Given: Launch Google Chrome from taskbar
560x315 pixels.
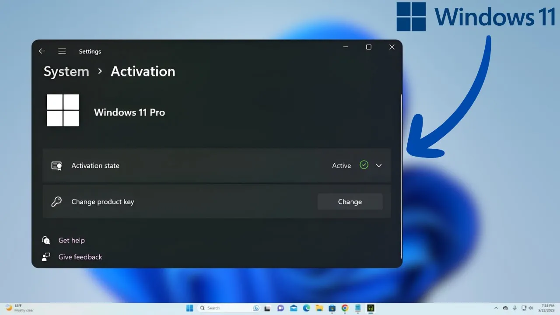Looking at the screenshot, I should pyautogui.click(x=345, y=308).
